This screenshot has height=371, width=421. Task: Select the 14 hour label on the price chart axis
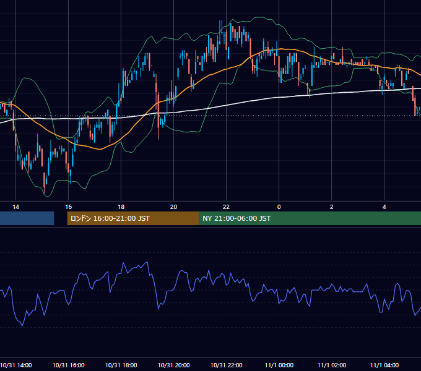[16, 207]
